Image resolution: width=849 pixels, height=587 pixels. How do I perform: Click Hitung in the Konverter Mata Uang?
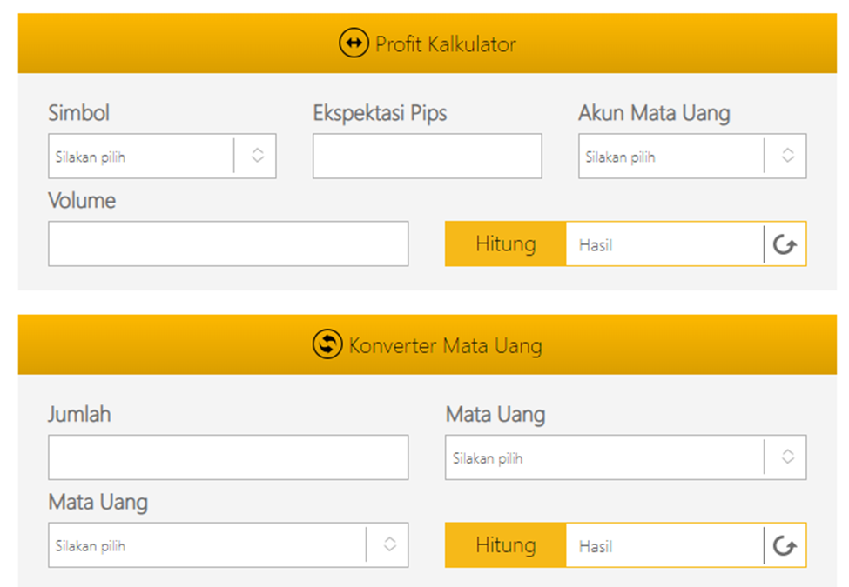(506, 545)
